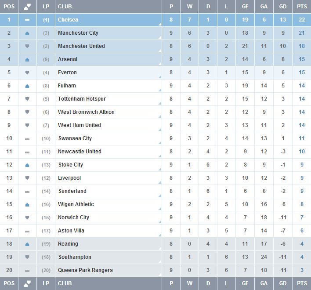Expand Manchester City row corner triangle

coord(159,38)
